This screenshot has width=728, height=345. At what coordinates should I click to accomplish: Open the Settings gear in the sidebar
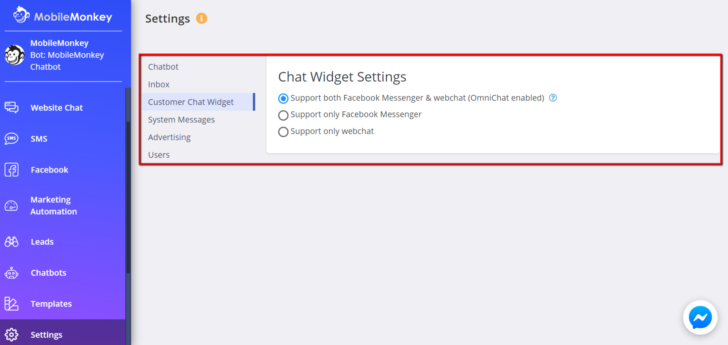11,334
